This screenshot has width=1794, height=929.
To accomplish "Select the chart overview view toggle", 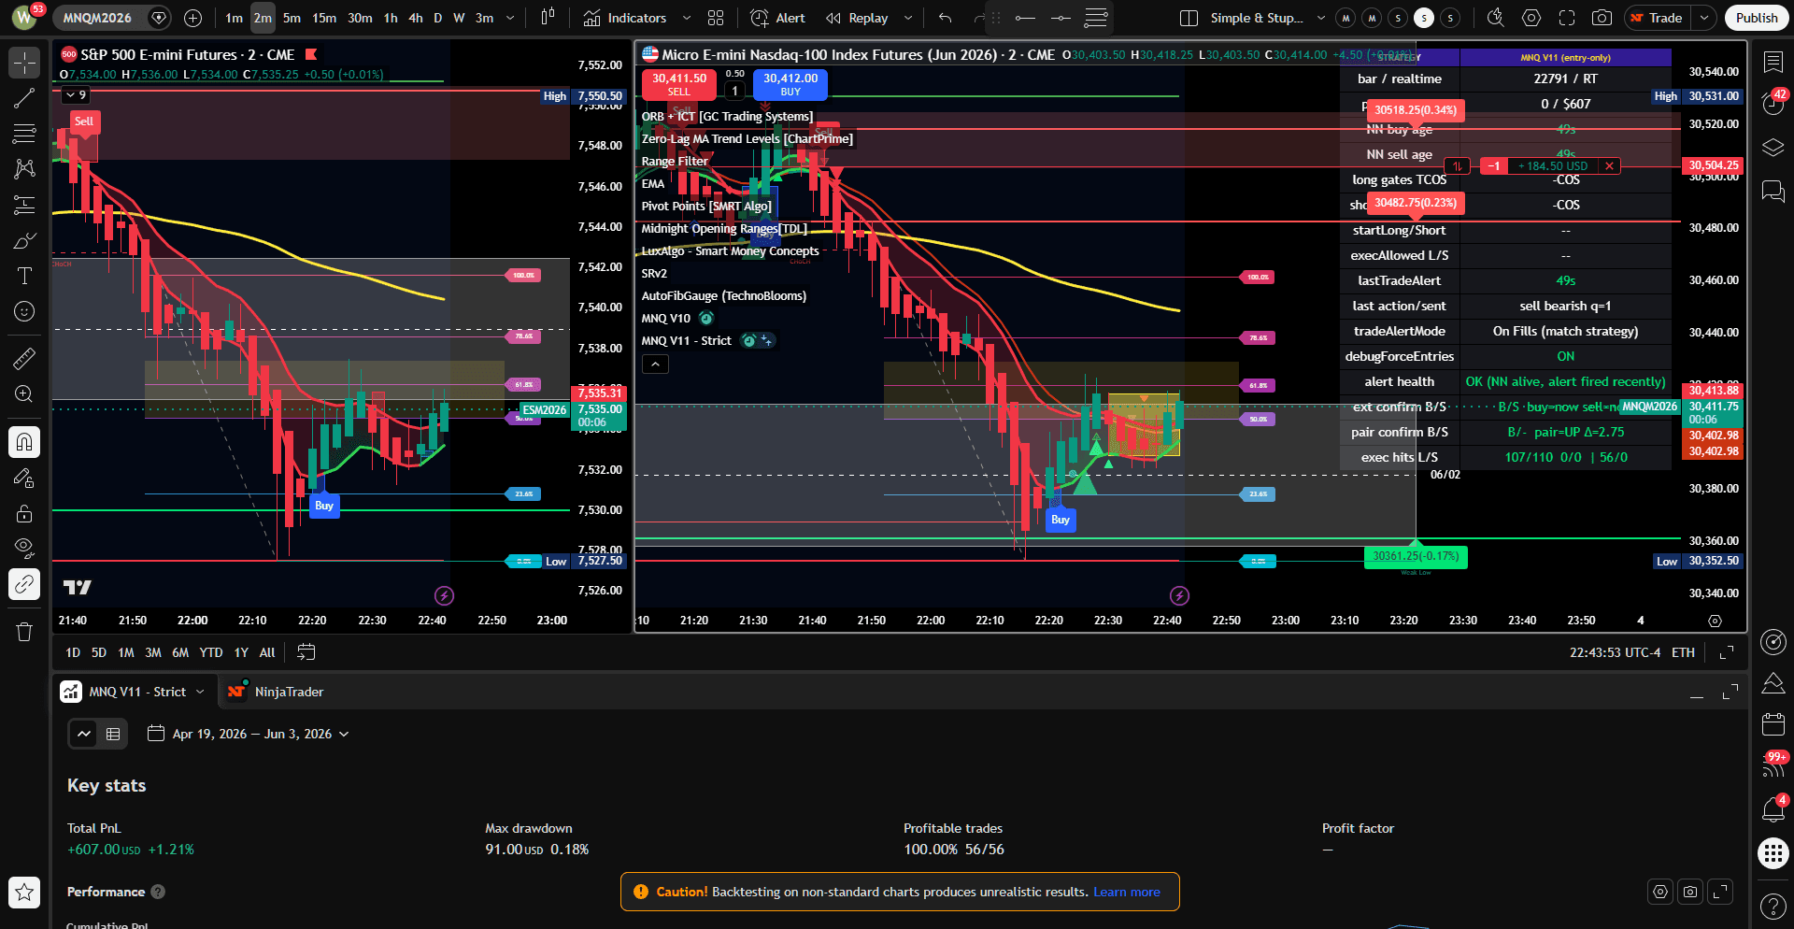I will [84, 734].
